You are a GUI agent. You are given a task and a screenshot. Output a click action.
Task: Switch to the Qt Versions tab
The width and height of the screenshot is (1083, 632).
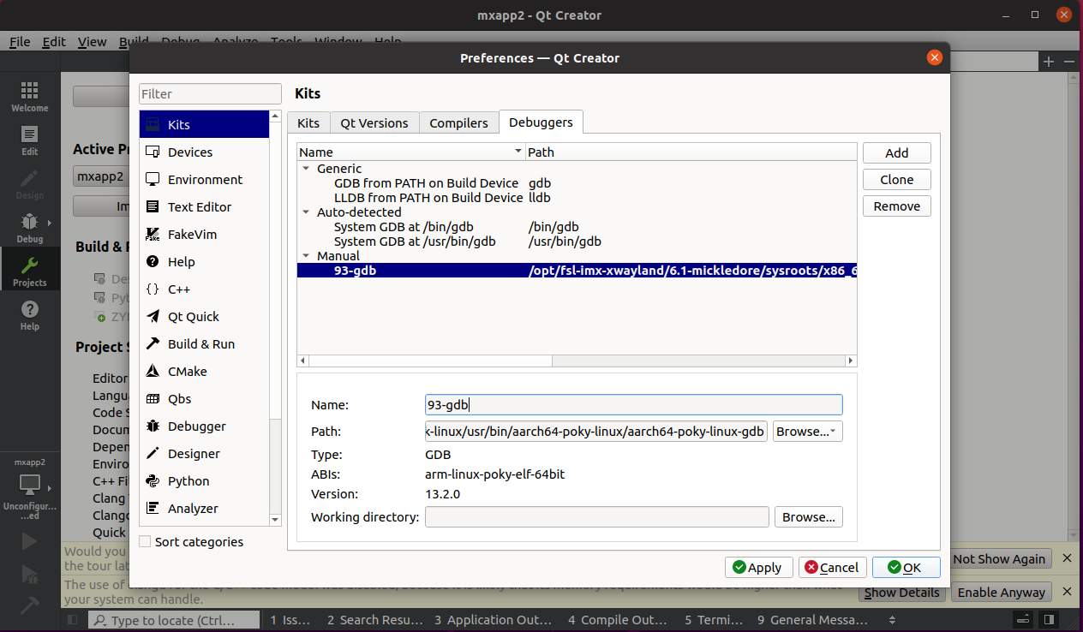tap(374, 123)
